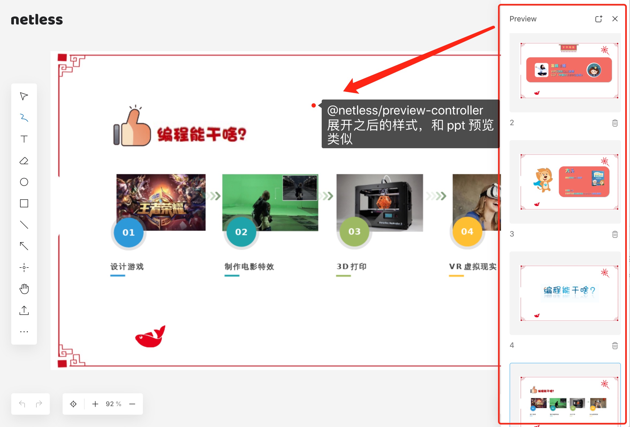630x427 pixels.
Task: Click the 编程能干啥? slide heading
Action: tap(202, 134)
